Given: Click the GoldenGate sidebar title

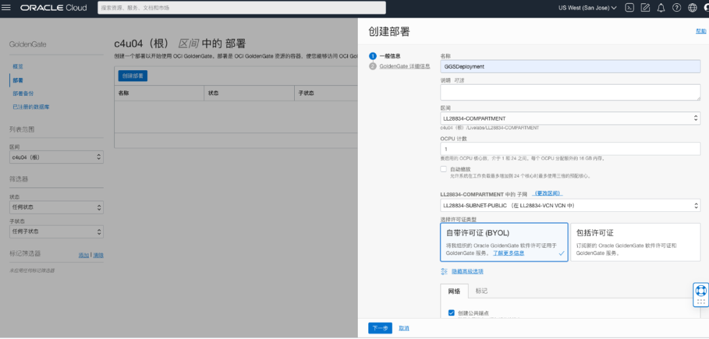Looking at the screenshot, I should point(28,44).
